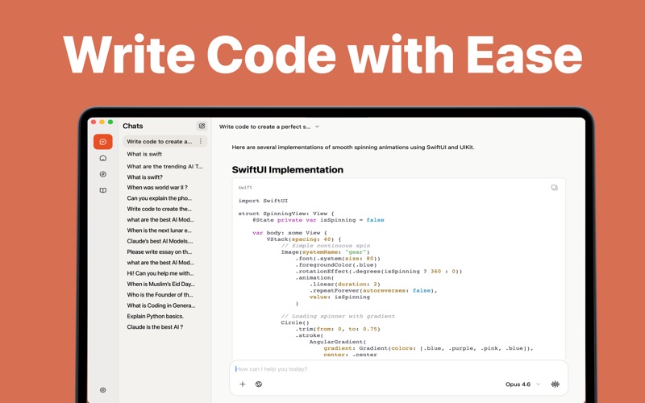Open the 'What is swift' chat

(144, 154)
